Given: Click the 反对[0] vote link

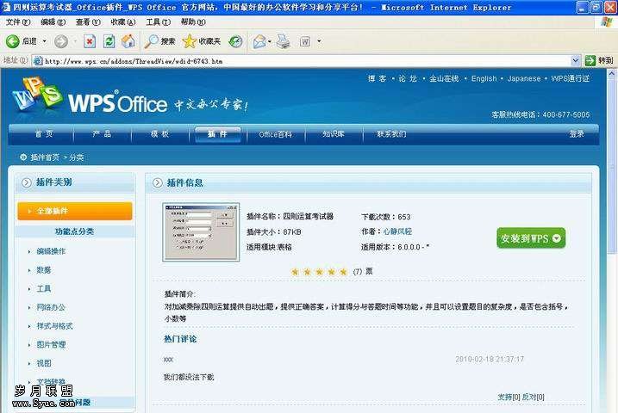Looking at the screenshot, I should pos(534,397).
